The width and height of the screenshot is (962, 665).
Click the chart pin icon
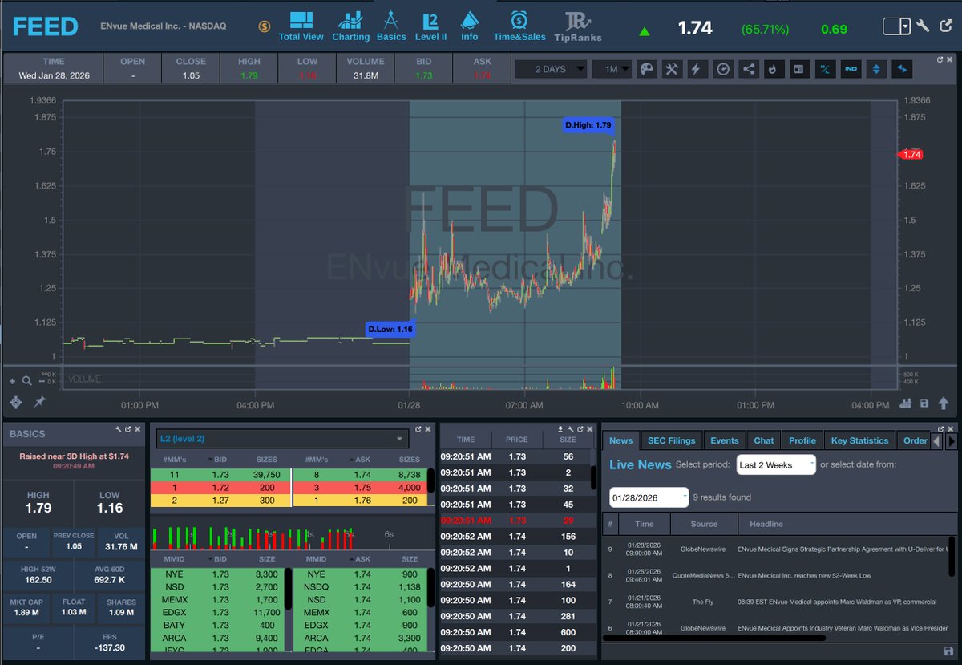[x=39, y=402]
